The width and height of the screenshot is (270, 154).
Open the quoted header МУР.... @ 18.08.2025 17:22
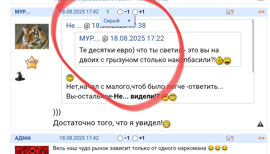click(121, 38)
